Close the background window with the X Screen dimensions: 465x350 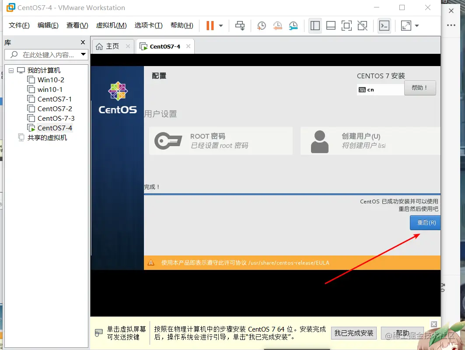click(451, 11)
